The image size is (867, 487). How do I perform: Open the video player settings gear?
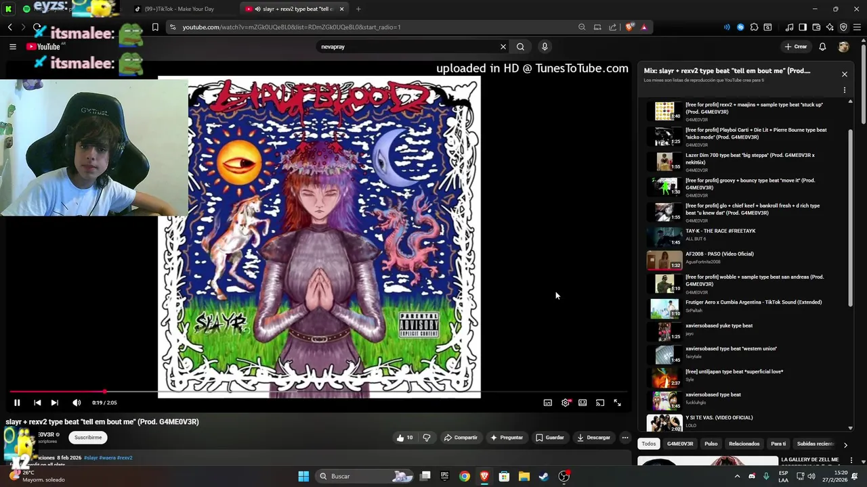tap(566, 402)
